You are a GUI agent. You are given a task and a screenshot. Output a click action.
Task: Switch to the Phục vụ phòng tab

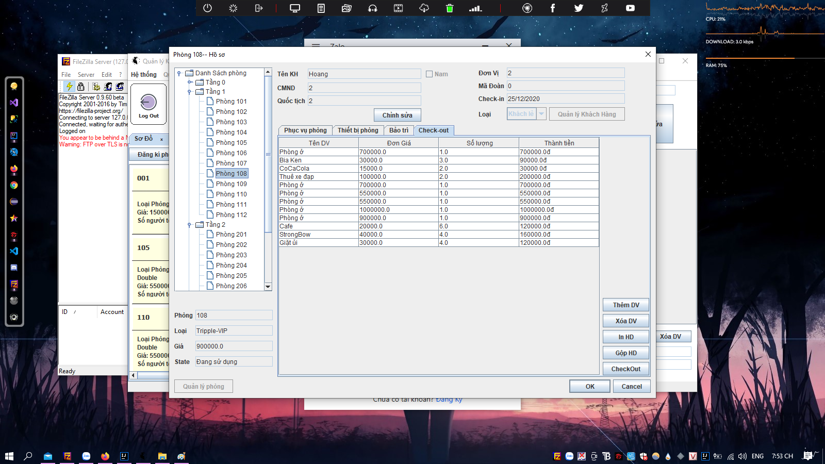pos(305,130)
